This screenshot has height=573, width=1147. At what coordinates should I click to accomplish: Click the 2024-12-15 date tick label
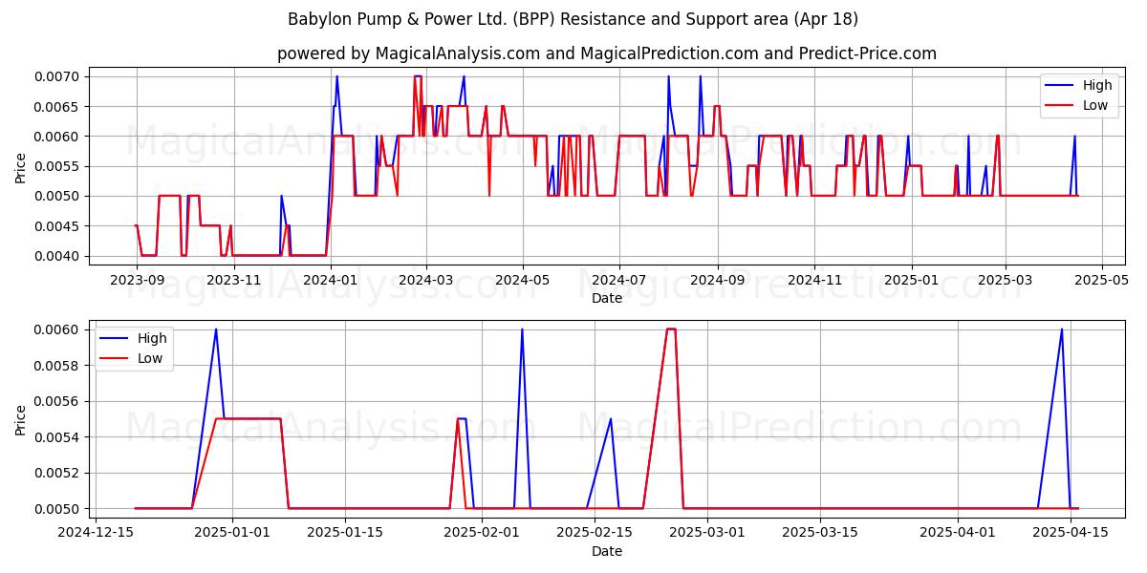click(x=96, y=533)
